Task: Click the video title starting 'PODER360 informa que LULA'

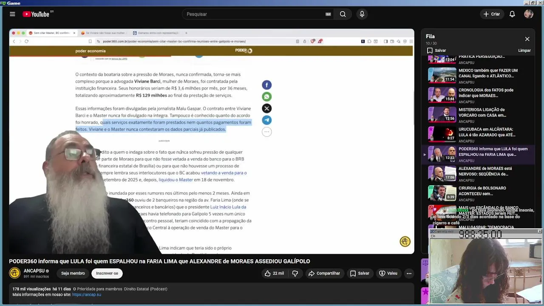Action: click(159, 261)
